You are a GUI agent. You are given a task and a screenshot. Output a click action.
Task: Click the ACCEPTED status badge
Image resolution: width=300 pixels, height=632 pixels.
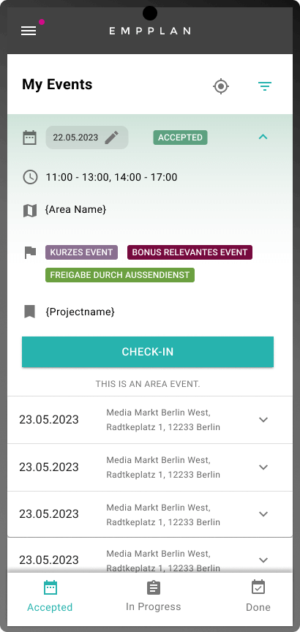pos(180,138)
